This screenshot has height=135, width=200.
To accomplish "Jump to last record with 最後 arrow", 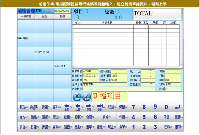I will point(100,107).
